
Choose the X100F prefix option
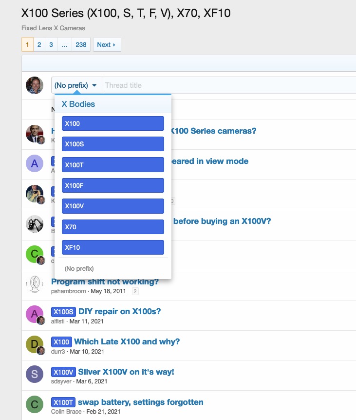point(113,185)
